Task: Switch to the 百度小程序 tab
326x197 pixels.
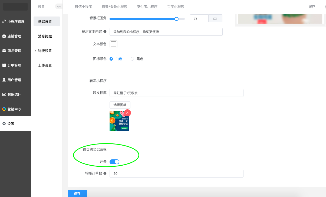Action: 176,7
